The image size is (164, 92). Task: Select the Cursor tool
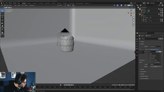pos(2,14)
